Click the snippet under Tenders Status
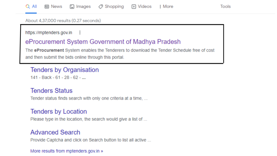 click(x=89, y=98)
